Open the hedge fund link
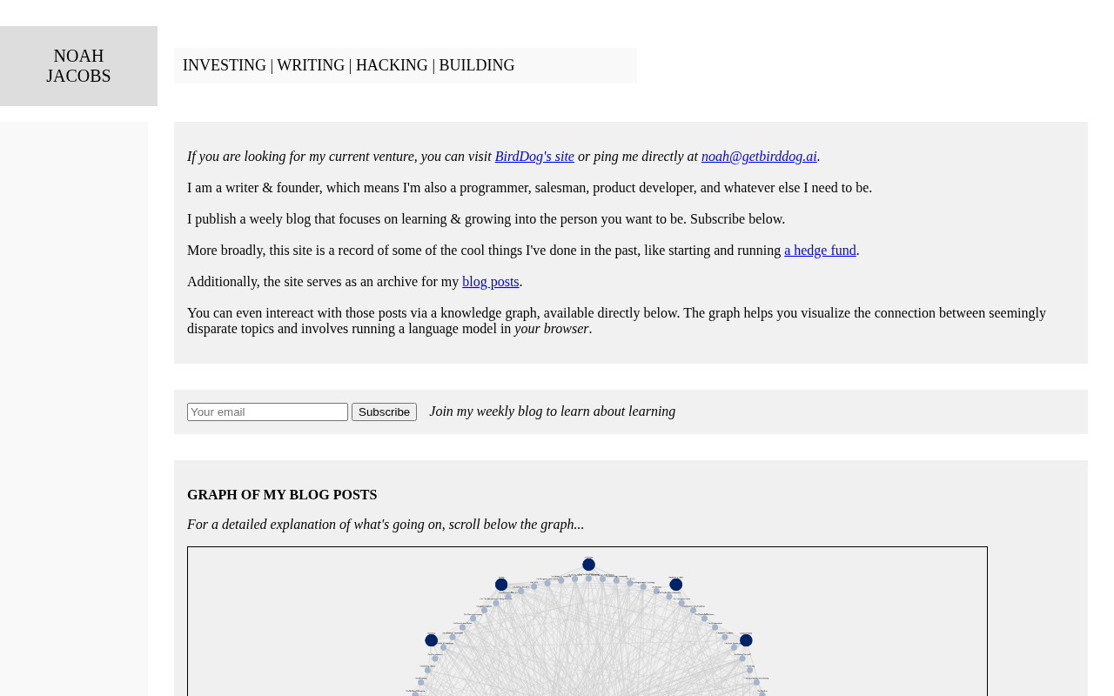 coord(820,251)
